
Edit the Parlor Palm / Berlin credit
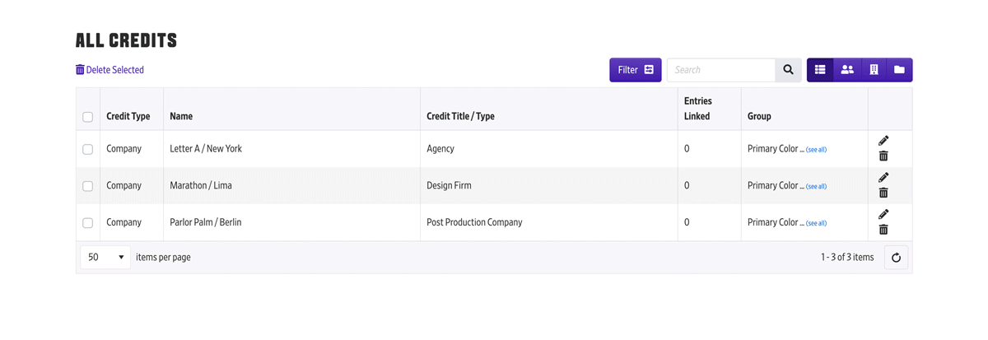pyautogui.click(x=883, y=215)
